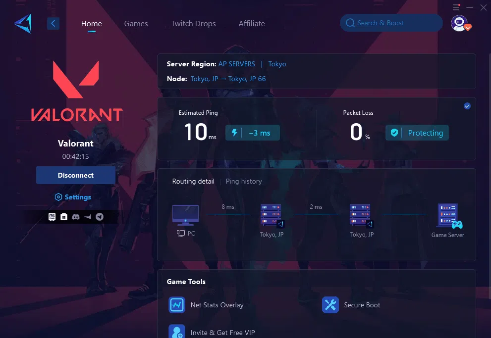Screen dimensions: 491x338
Task: Click the Estimated Ping 10 ms value
Action: coord(200,132)
